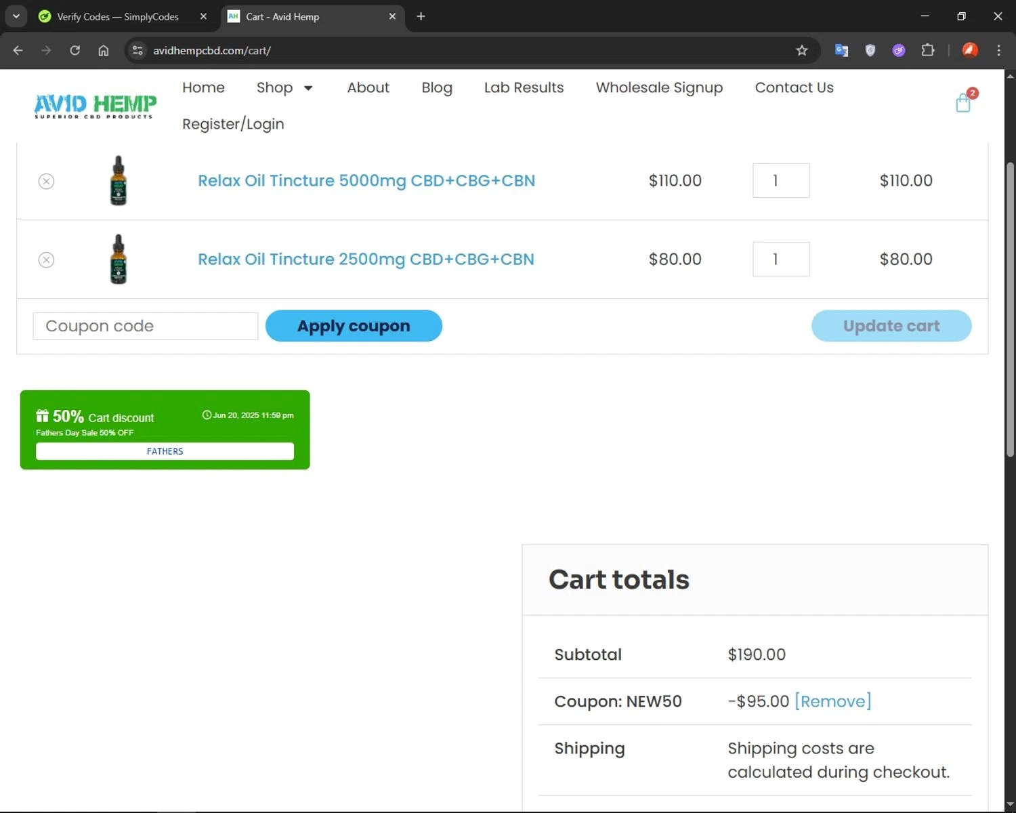This screenshot has height=813, width=1016.
Task: Open Relax Oil Tincture 5000mg product link
Action: click(x=366, y=181)
